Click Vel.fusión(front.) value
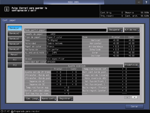The width and height of the screenshot is (150, 113). coord(124,81)
